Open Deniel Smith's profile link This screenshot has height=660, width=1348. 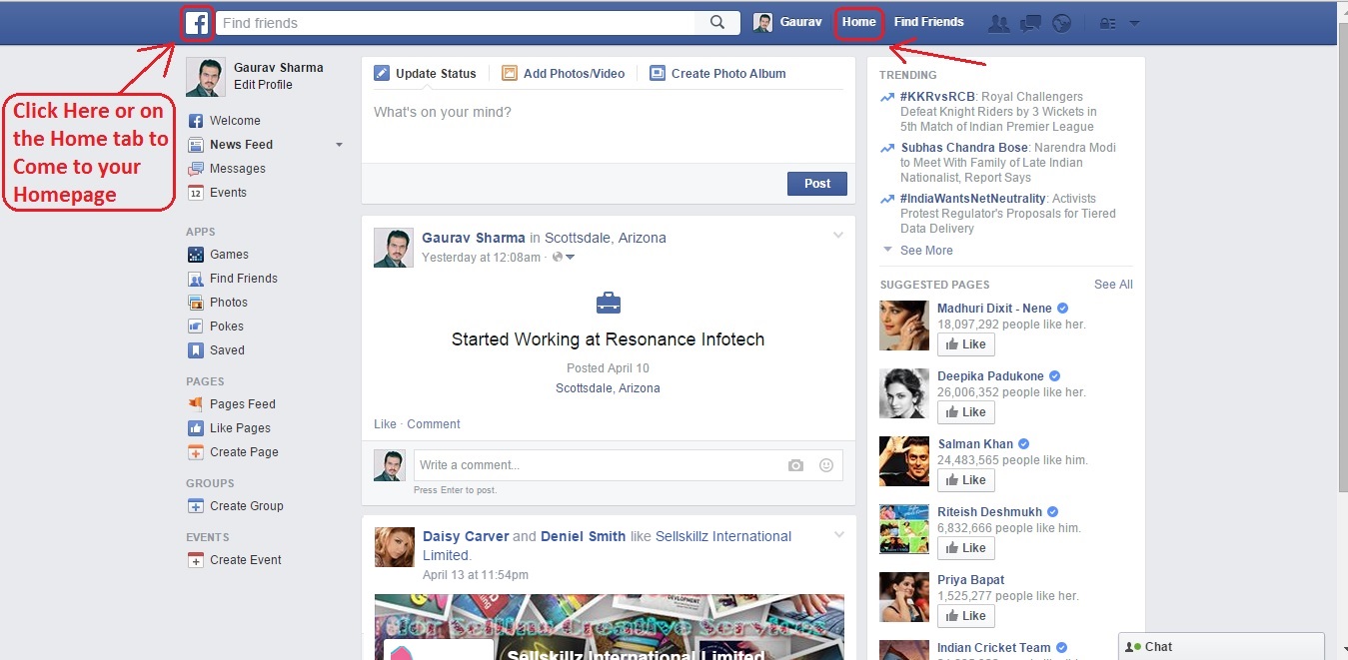click(583, 536)
